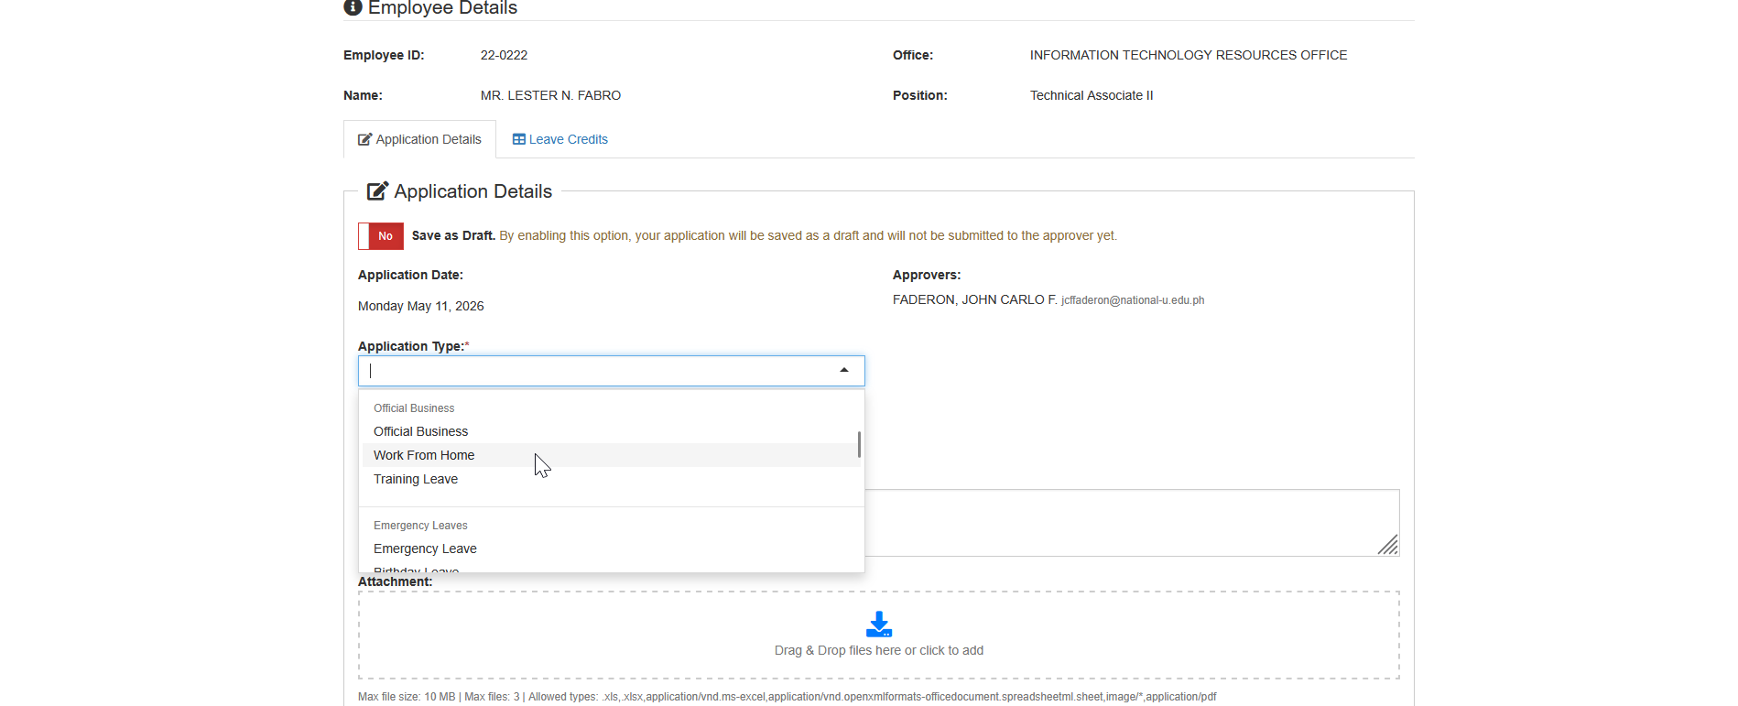Select Official Business from the dropdown
The width and height of the screenshot is (1738, 706).
(x=420, y=431)
